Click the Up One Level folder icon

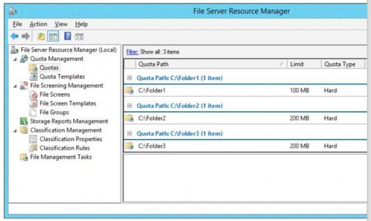41,36
